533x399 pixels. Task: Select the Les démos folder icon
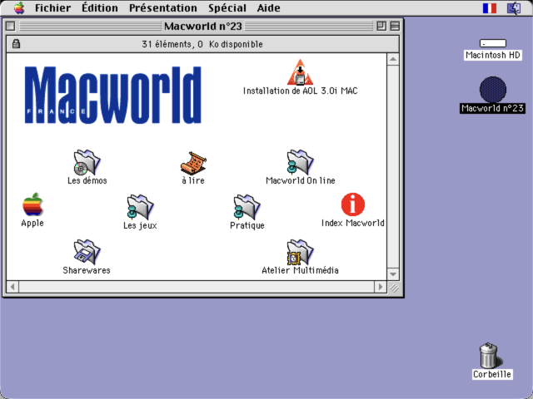pos(87,162)
